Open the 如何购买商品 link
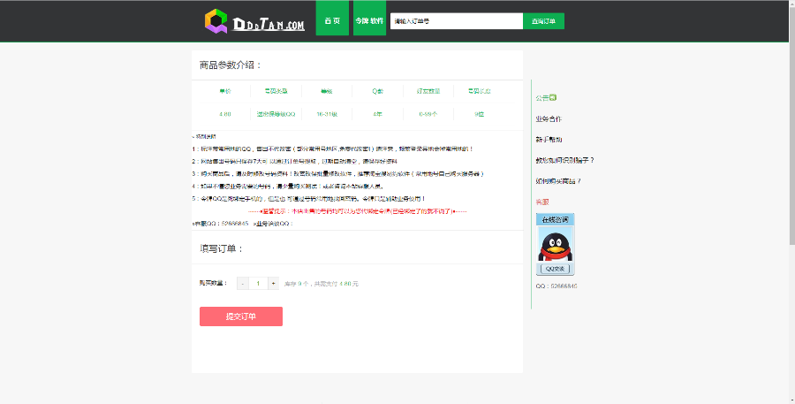The height and width of the screenshot is (404, 795). [558, 181]
